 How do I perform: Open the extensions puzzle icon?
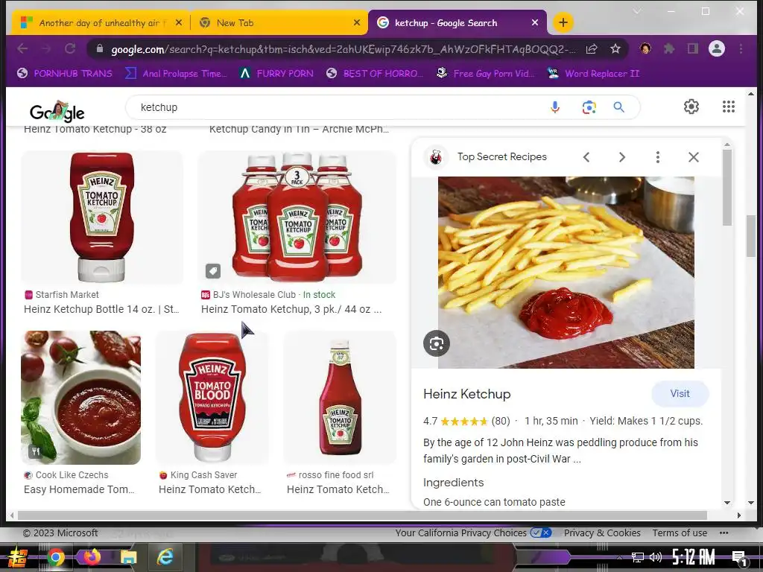(x=669, y=48)
